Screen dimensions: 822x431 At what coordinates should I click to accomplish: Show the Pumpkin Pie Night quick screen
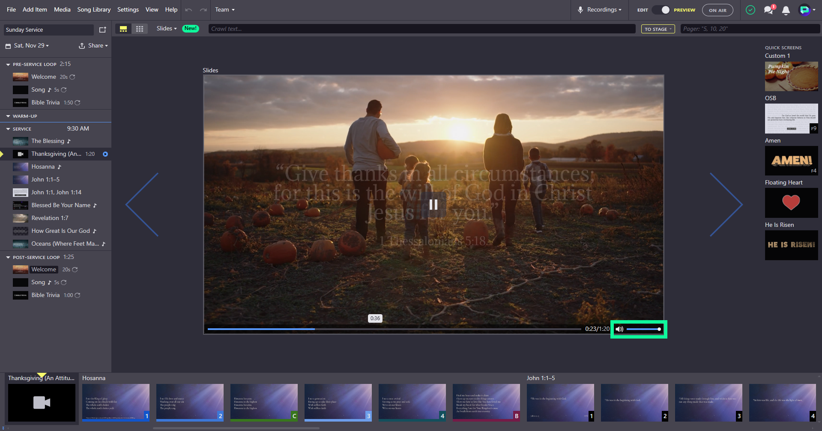pos(792,76)
